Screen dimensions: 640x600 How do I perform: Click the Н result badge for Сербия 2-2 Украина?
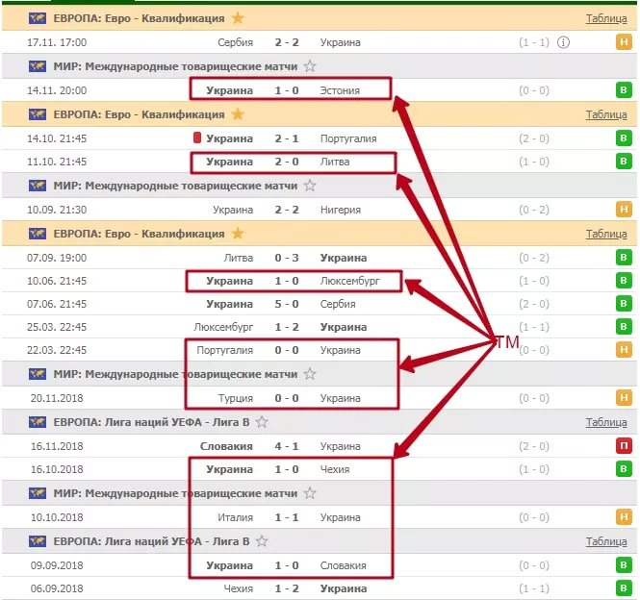pos(624,42)
